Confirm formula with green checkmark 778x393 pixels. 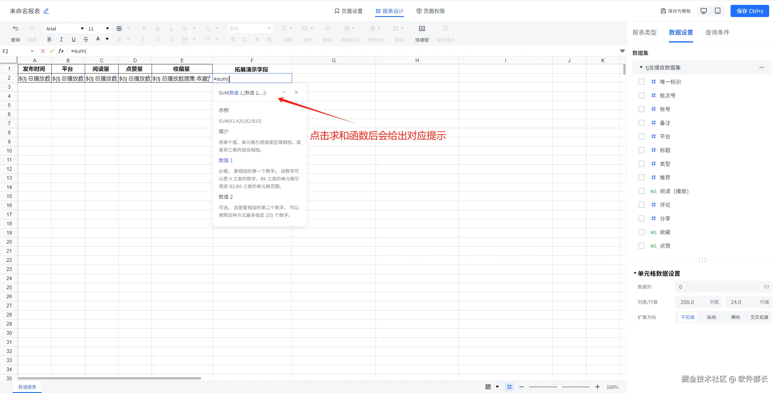52,51
